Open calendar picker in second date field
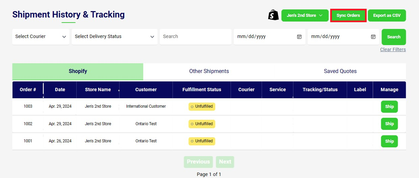Viewport: 419px width, 178px height. pos(373,37)
